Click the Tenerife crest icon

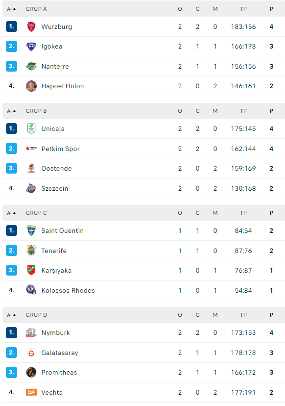point(31,251)
